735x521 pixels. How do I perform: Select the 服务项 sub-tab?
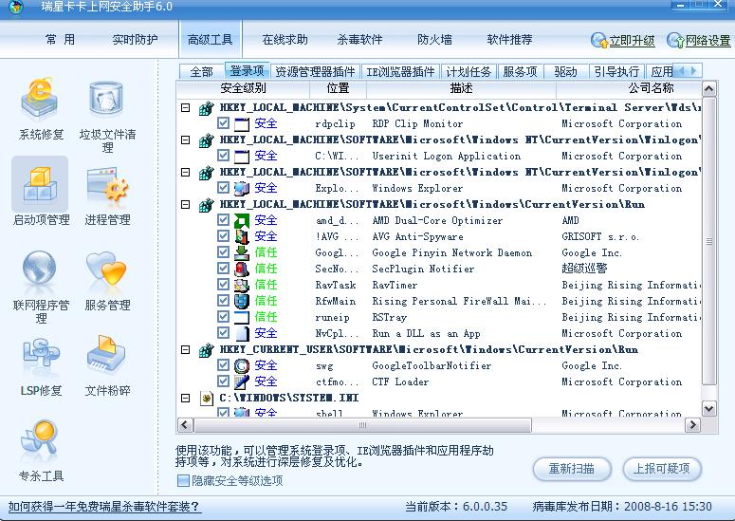click(x=520, y=72)
